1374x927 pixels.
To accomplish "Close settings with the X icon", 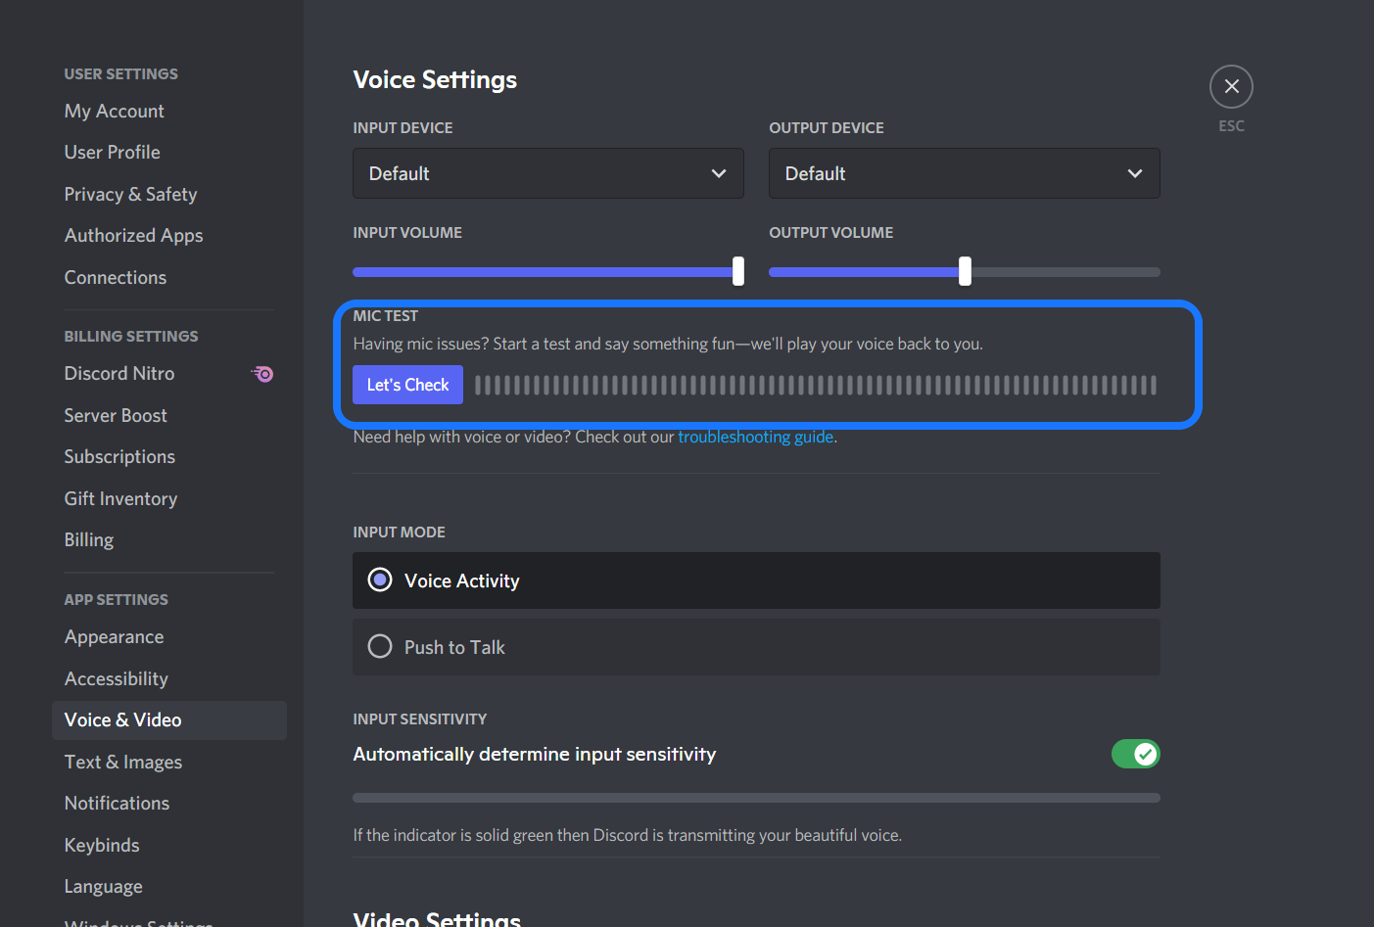I will pyautogui.click(x=1231, y=87).
